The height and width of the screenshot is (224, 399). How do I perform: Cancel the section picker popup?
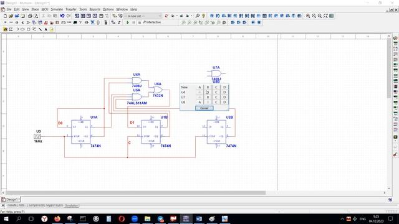204,108
